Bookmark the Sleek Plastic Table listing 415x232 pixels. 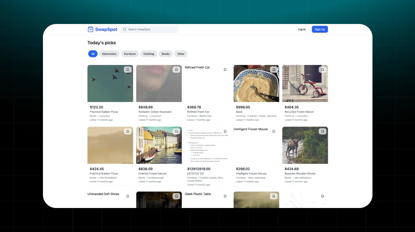(x=225, y=196)
